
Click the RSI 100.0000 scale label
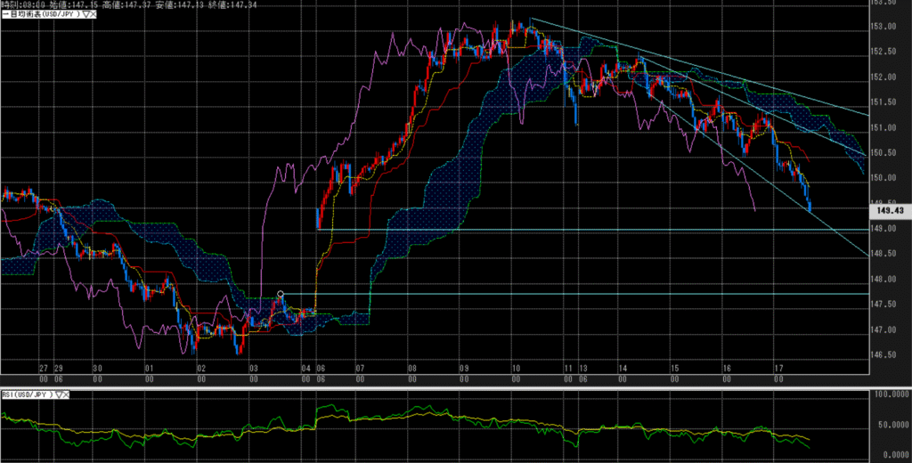[892, 393]
